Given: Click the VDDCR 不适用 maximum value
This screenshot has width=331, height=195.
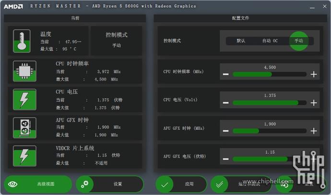Looking at the screenshot, I should [101, 163].
